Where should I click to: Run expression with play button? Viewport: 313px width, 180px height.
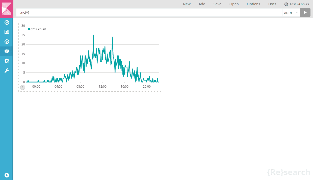coord(305,12)
